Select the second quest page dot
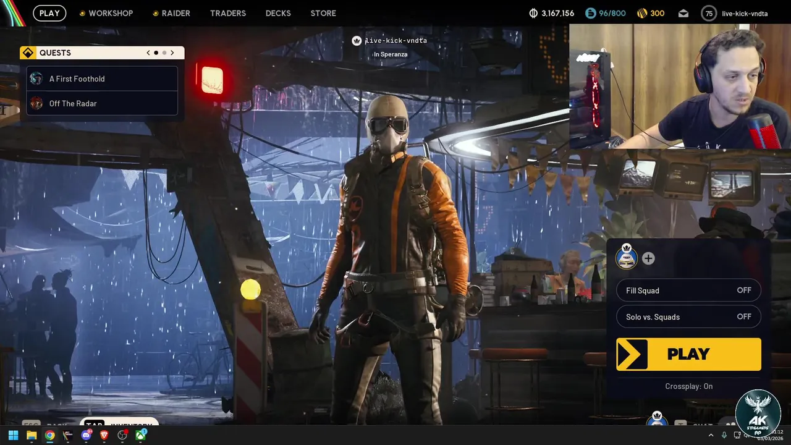791x445 pixels. [x=164, y=53]
